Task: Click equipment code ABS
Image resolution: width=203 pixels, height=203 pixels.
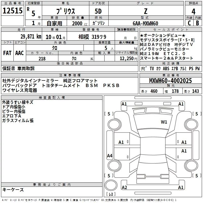Action: click(x=166, y=69)
